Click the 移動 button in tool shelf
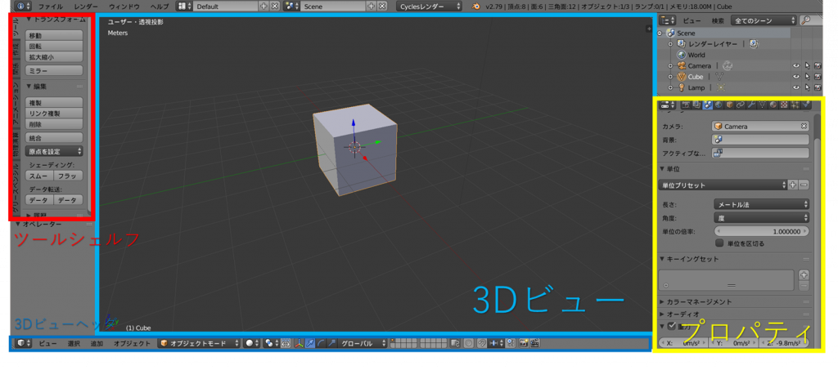Screen dimensions: 838x370 click(x=55, y=36)
